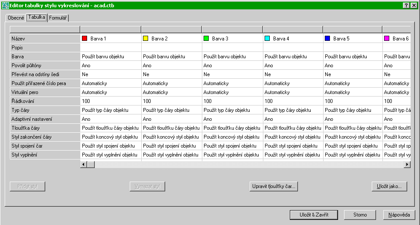Open the Formulář tab
Screen dimensions: 420x225
point(58,18)
